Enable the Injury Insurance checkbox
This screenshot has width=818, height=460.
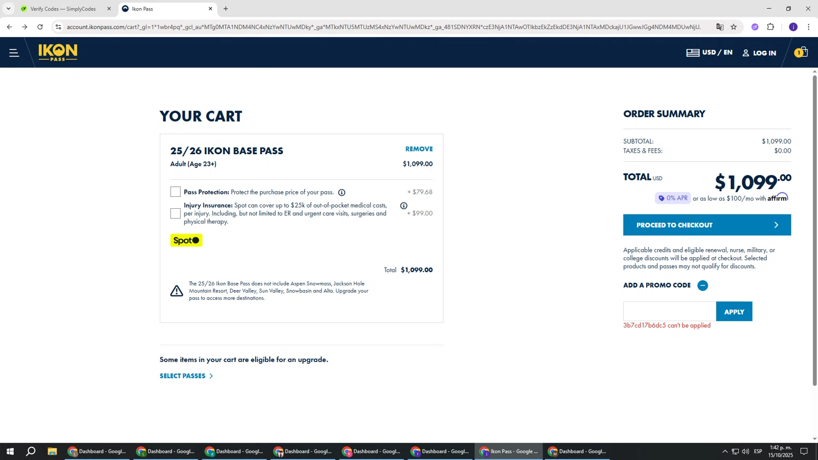point(175,214)
